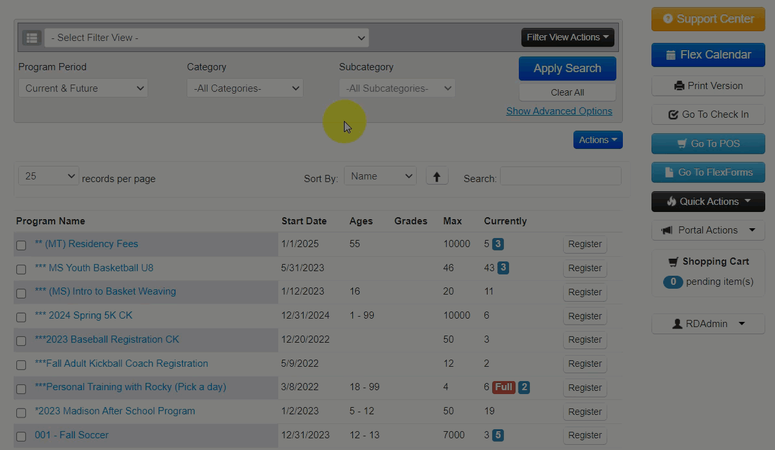Click Register for Personal Training with Rocky
This screenshot has height=450, width=775.
(585, 388)
